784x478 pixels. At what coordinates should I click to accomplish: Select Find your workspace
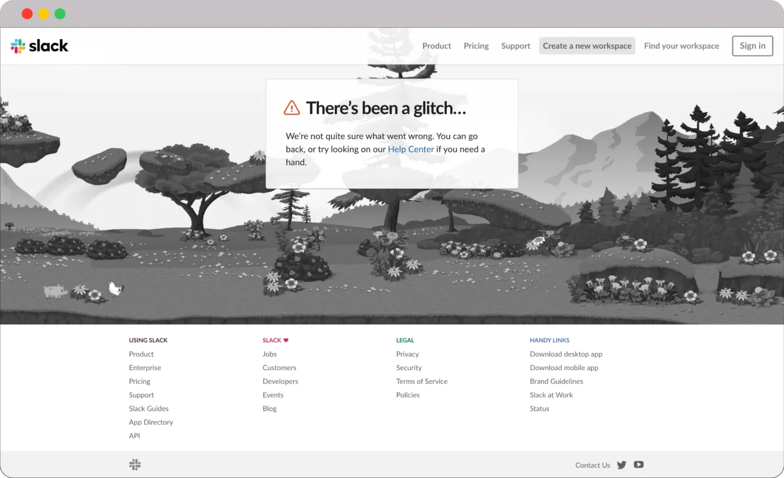(x=681, y=46)
